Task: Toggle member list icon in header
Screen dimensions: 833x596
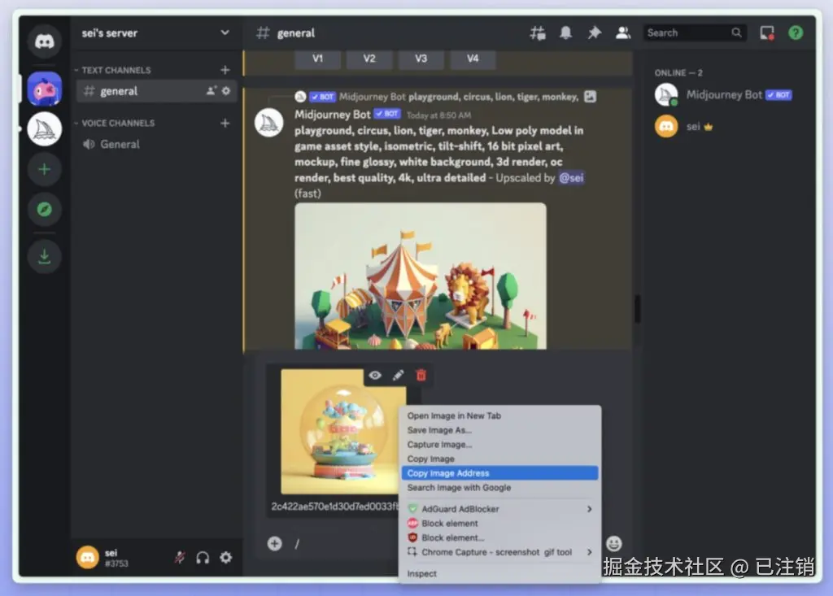Action: [622, 33]
